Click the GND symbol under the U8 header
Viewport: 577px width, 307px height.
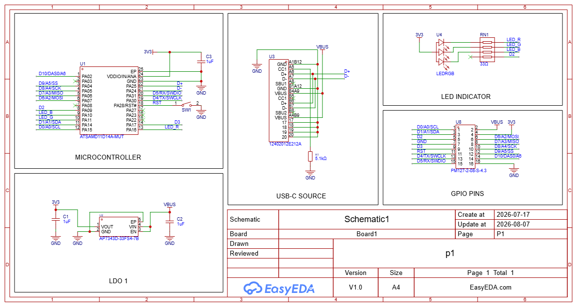click(x=513, y=171)
